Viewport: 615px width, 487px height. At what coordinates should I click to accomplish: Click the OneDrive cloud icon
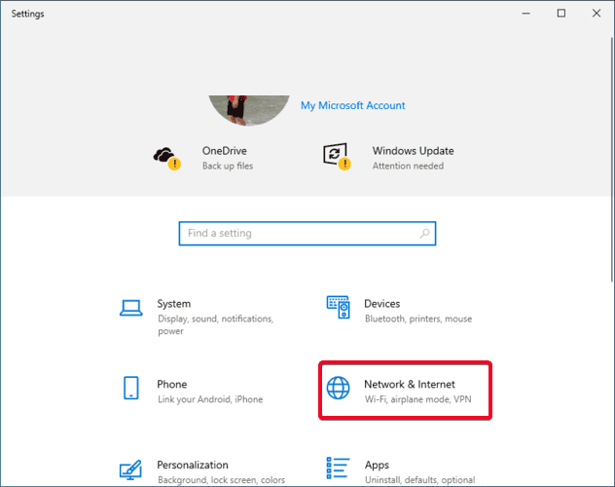(x=166, y=158)
